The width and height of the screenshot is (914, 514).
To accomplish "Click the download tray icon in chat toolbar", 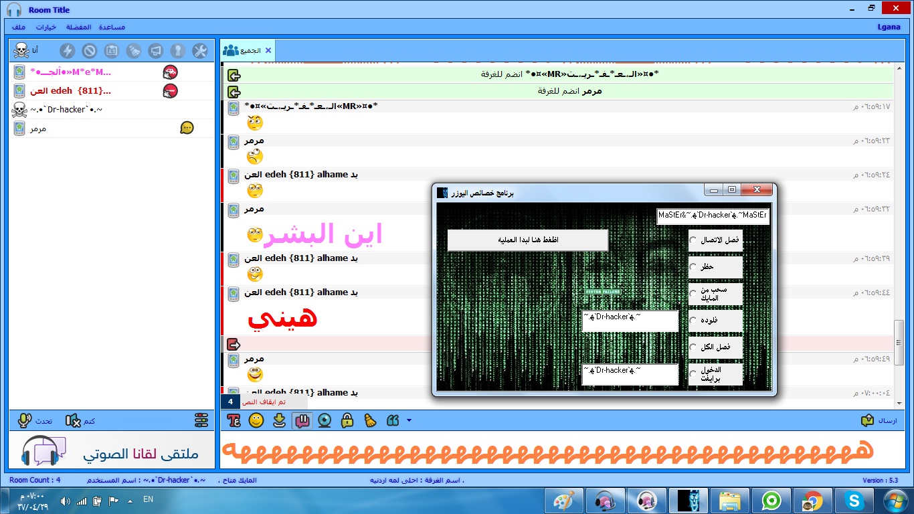I will (279, 420).
